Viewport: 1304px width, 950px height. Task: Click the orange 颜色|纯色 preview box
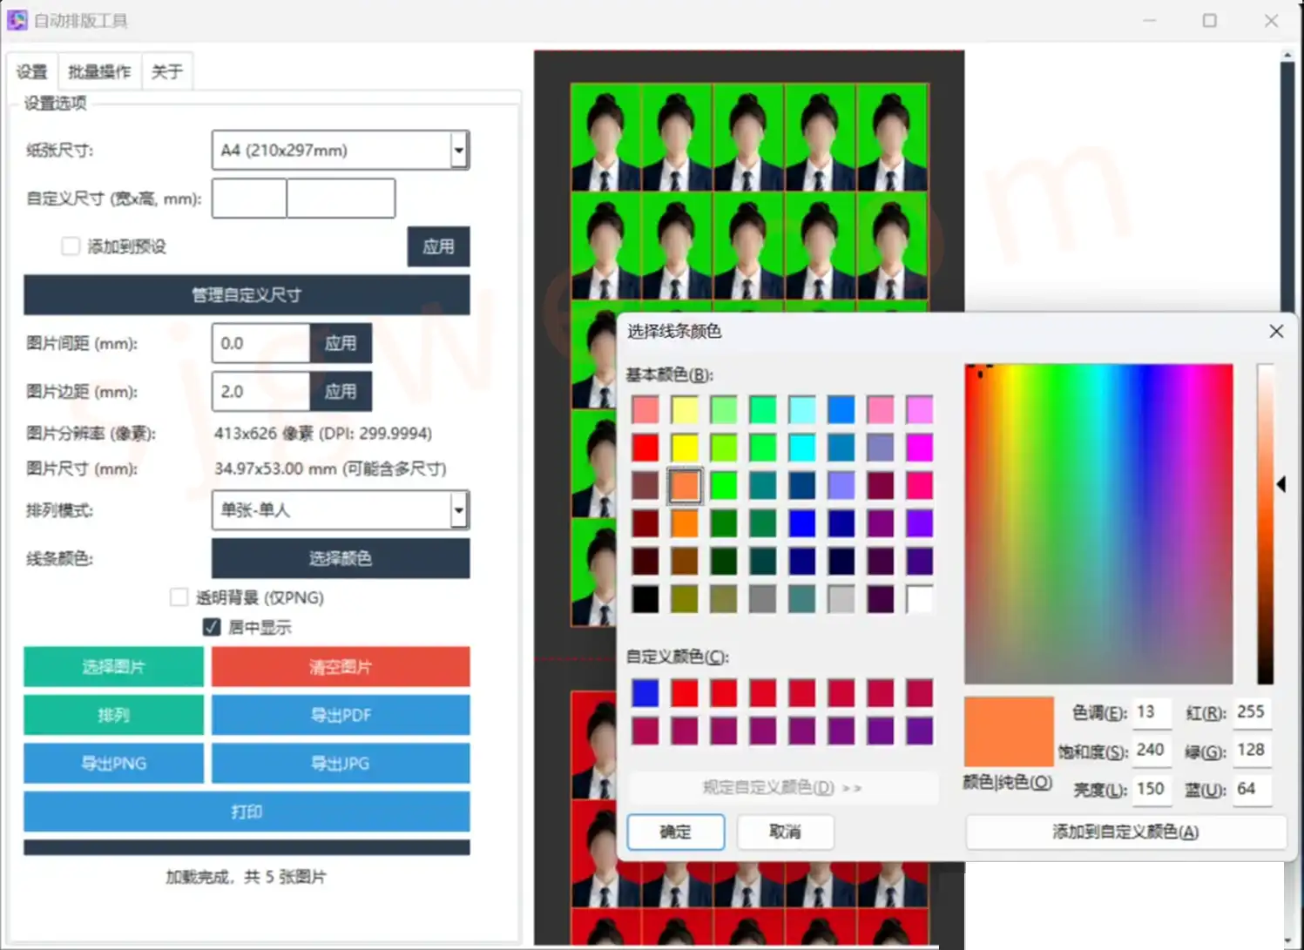1009,731
